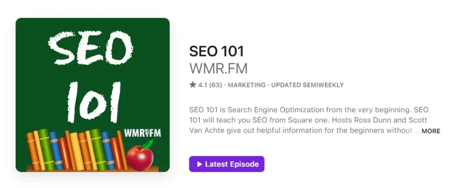The image size is (473, 188).
Task: Open the MARKETING category
Action: (x=247, y=85)
